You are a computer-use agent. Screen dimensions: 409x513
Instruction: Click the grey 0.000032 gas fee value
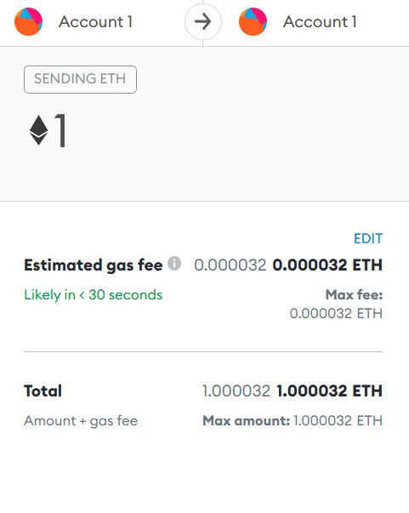[x=230, y=265]
